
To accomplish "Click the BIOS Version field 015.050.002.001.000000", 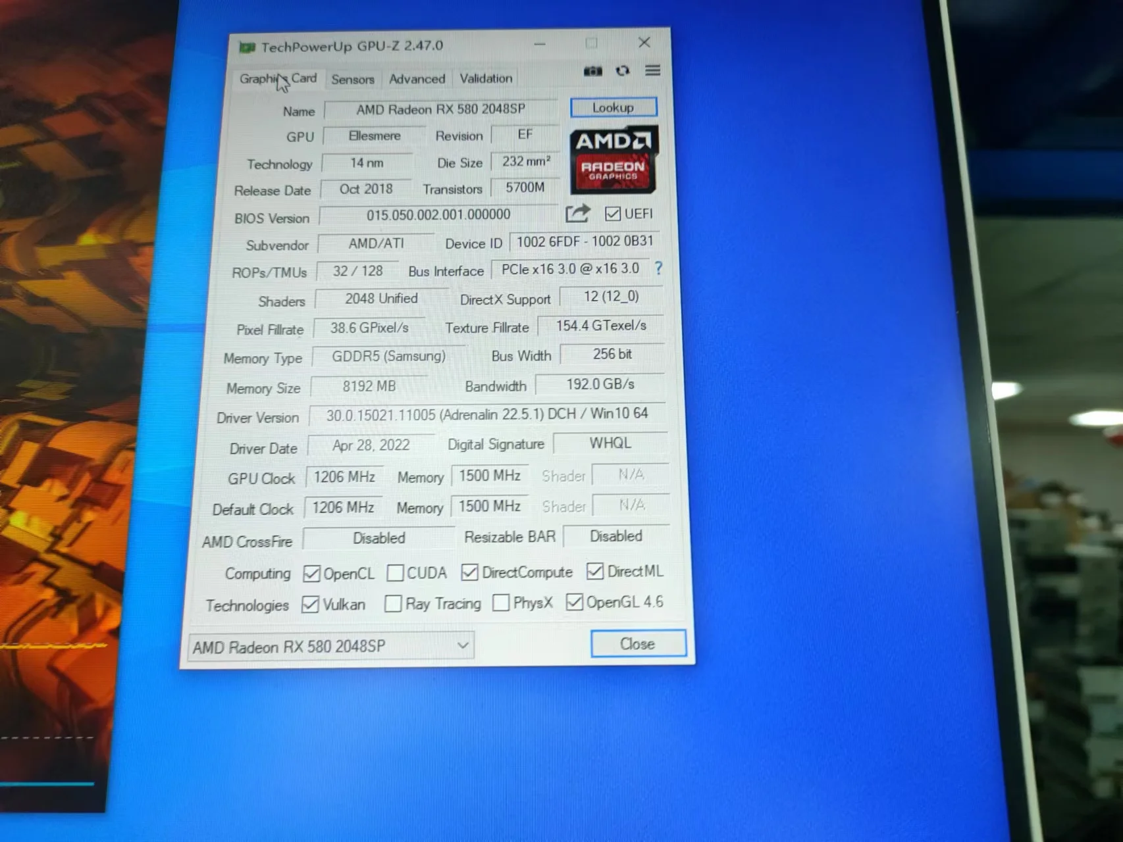I will click(438, 214).
